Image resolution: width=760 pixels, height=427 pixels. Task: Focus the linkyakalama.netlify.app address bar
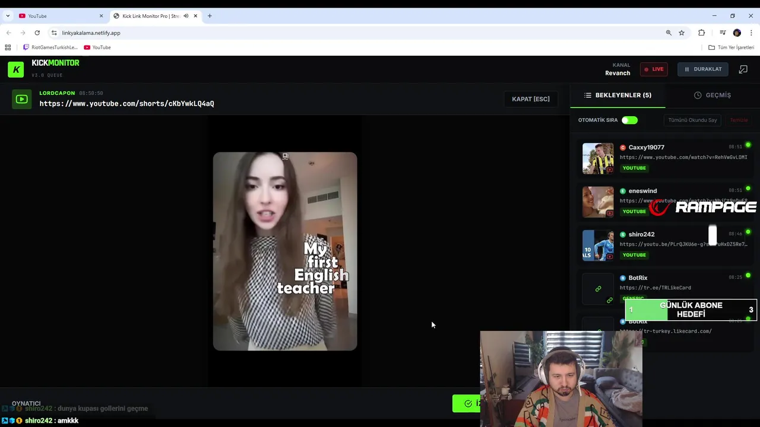coord(91,33)
